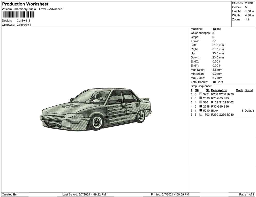Click the Created By label

[10, 194]
